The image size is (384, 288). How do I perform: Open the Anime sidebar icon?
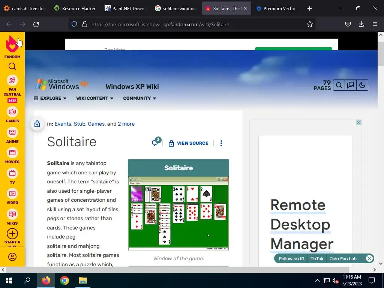click(x=12, y=132)
